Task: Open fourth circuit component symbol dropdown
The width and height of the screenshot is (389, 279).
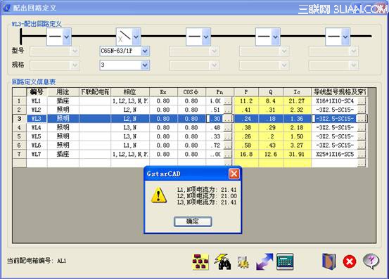Action: click(276, 37)
